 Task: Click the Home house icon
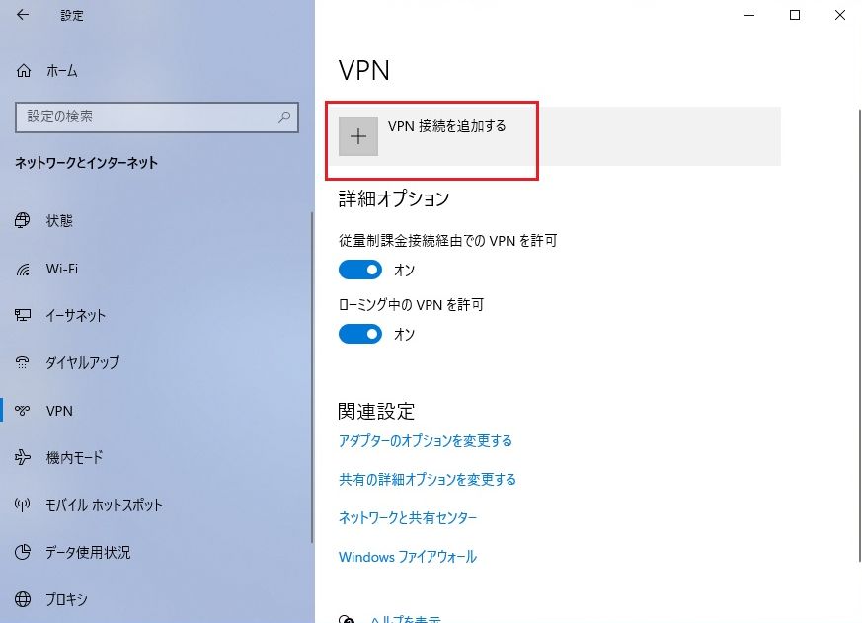(24, 71)
